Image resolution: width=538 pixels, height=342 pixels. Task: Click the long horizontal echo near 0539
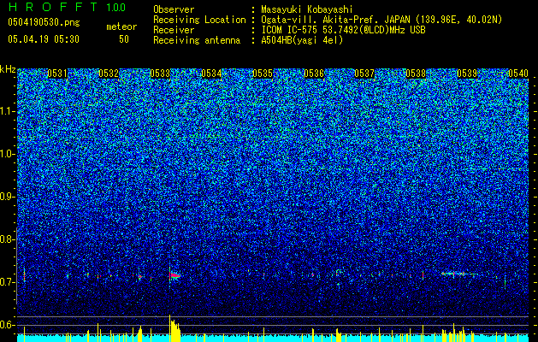[459, 274]
